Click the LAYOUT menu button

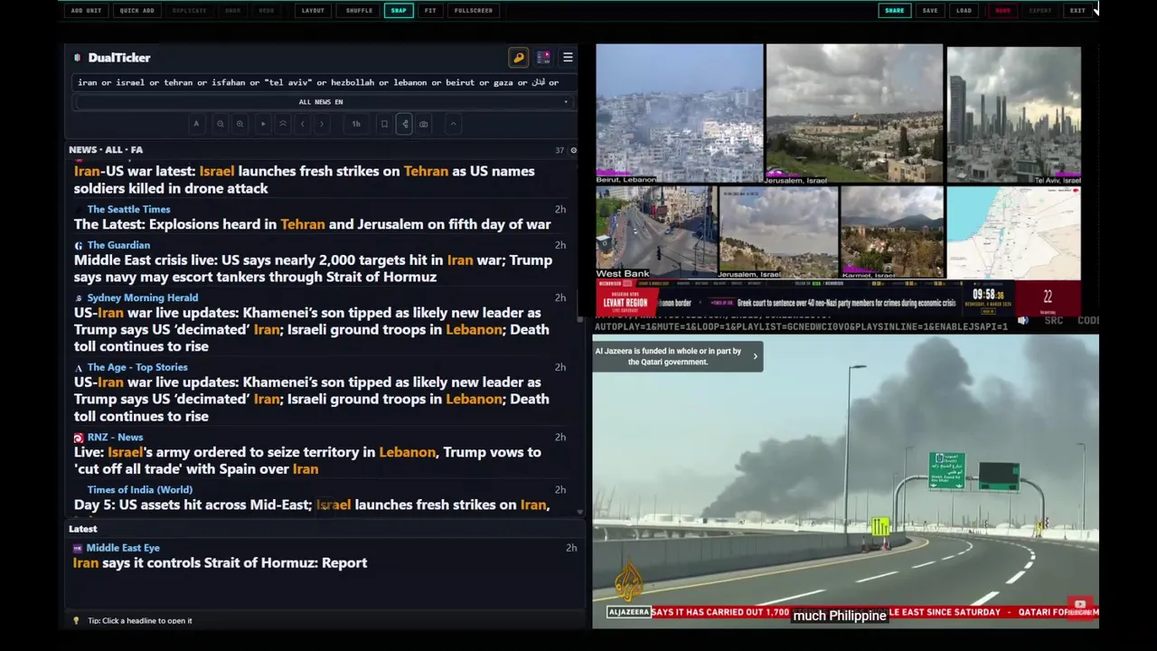tap(313, 11)
